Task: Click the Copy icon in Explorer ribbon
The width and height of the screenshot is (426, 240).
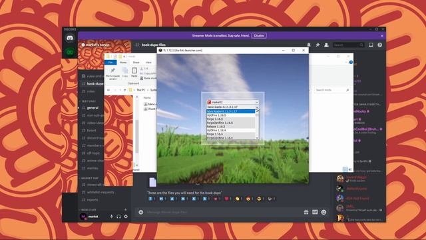Action: pyautogui.click(x=125, y=73)
